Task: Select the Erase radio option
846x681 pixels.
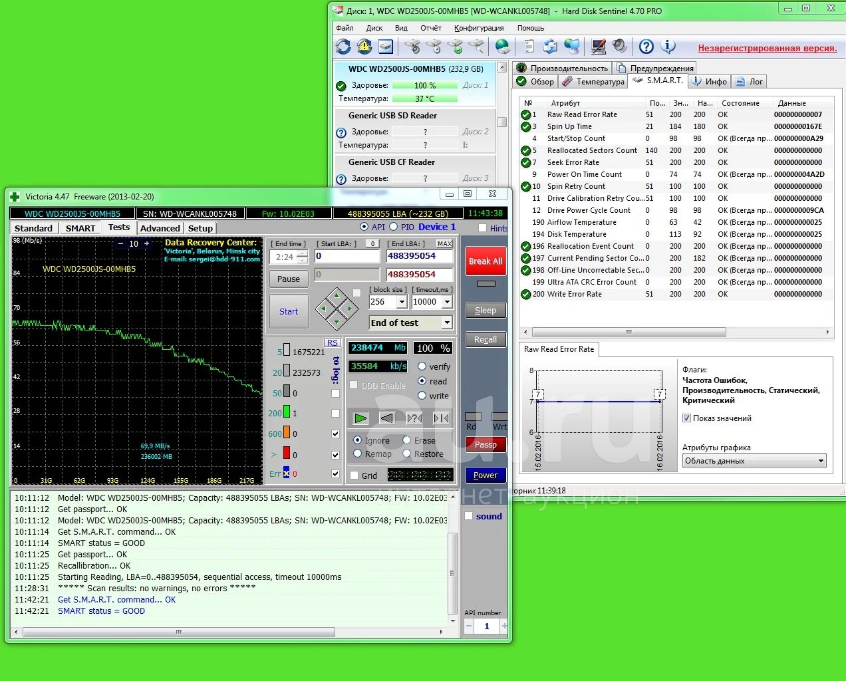Action: 406,440
